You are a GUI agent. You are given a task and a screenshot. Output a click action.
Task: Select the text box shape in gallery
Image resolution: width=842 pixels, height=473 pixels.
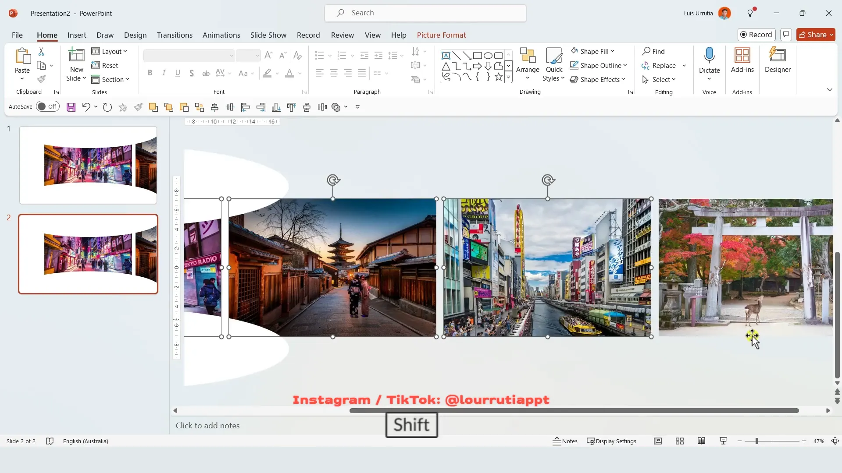446,56
